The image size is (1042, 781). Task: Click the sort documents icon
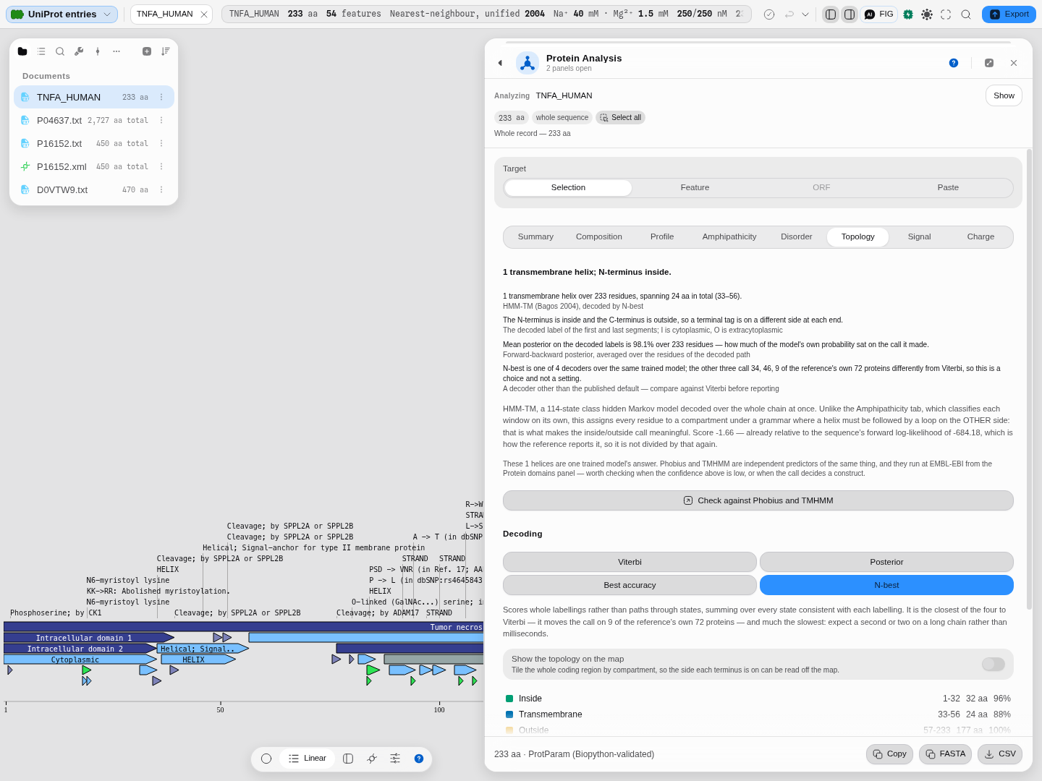pyautogui.click(x=166, y=51)
